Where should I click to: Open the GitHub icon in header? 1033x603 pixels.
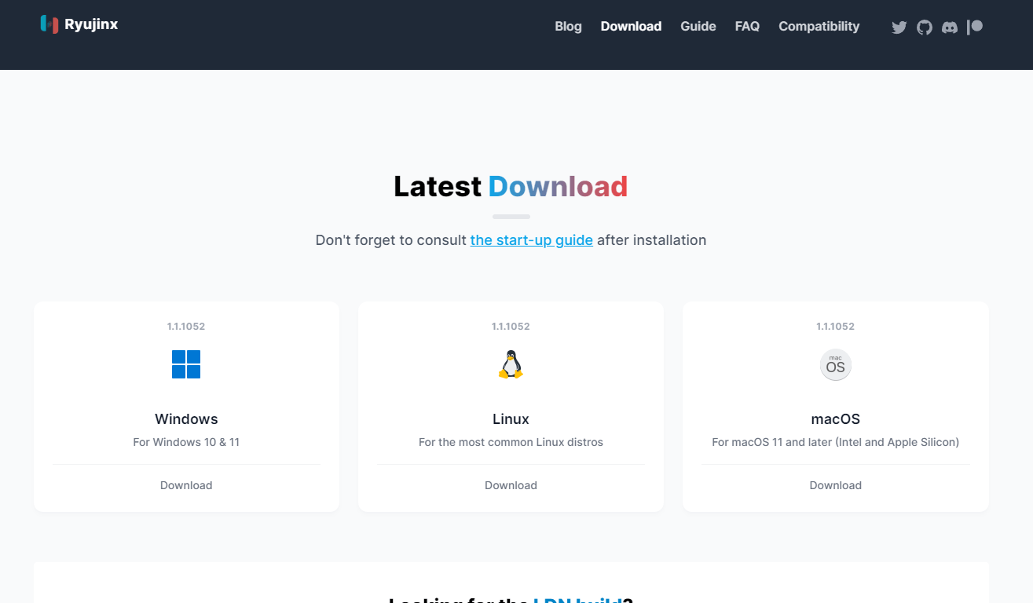point(925,27)
